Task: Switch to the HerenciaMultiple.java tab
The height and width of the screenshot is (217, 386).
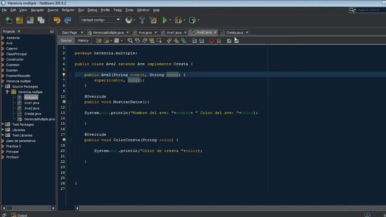Action: 108,33
